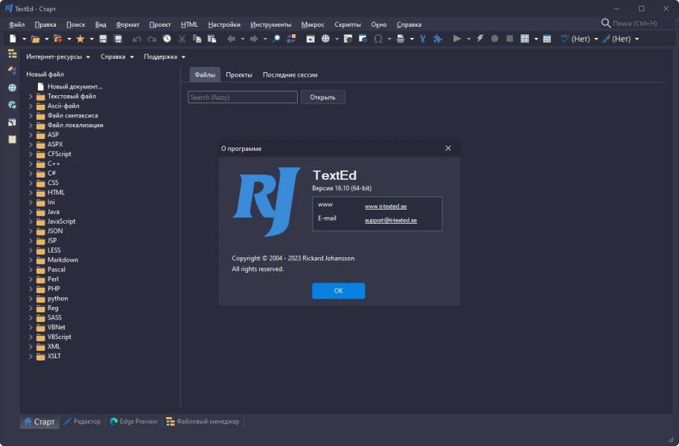Switch to the Файловый менеджер tab
Image resolution: width=679 pixels, height=446 pixels.
pos(203,421)
